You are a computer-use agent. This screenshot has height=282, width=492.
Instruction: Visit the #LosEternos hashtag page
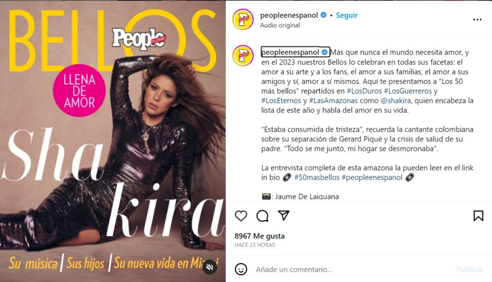[x=281, y=101]
